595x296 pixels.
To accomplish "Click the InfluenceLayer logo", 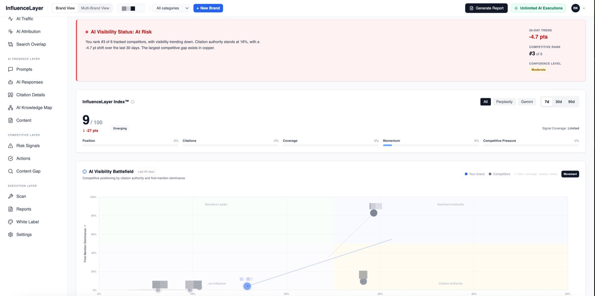I will point(24,8).
